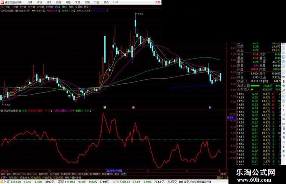286x184 pixels.
Task: Open the 数据 menu
Action: click(58, 2)
